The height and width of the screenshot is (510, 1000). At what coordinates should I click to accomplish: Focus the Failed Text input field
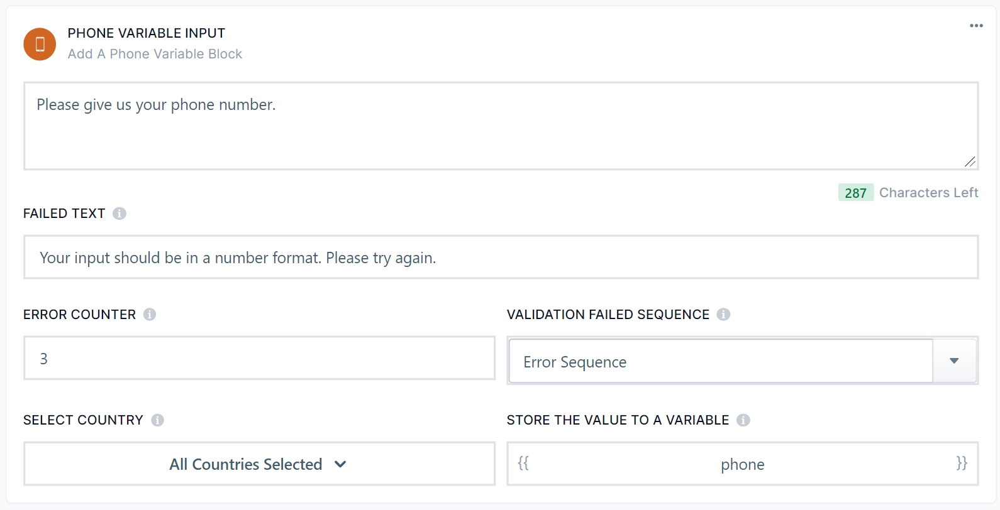[500, 258]
